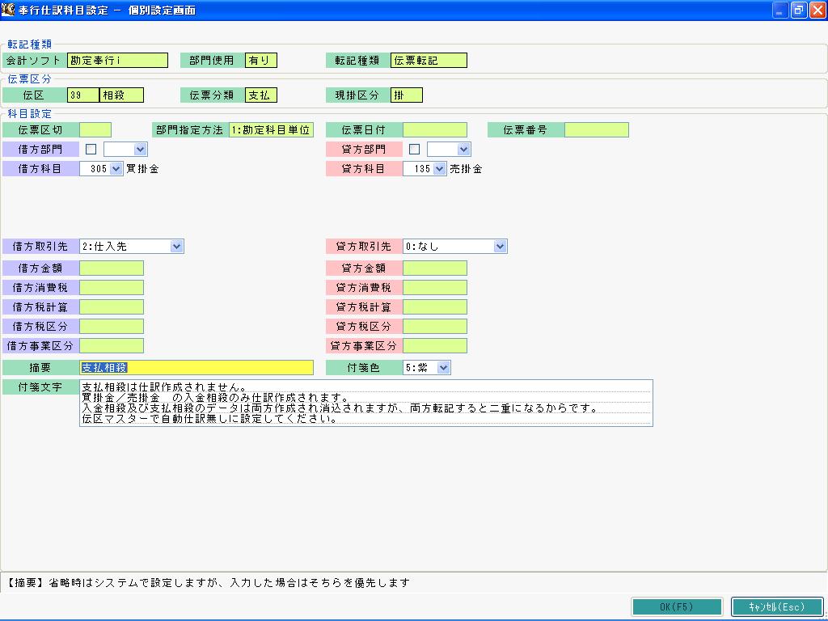Click the 貸方事業区分 field
The image size is (828, 621).
pyautogui.click(x=434, y=346)
